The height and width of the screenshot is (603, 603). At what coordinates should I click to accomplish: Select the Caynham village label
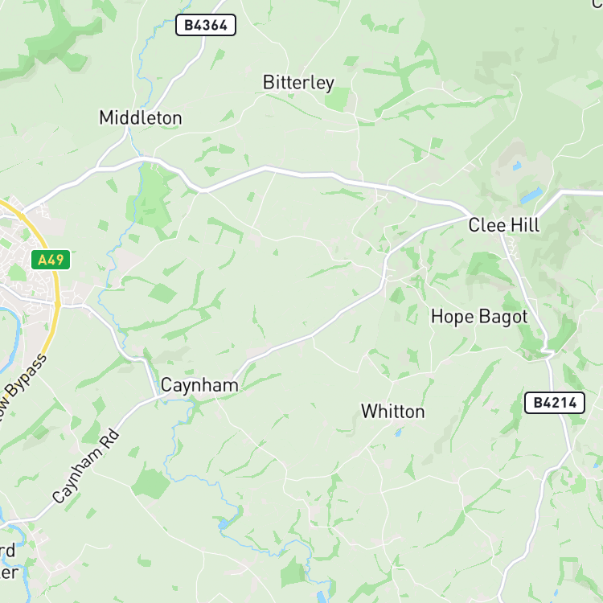point(199,385)
